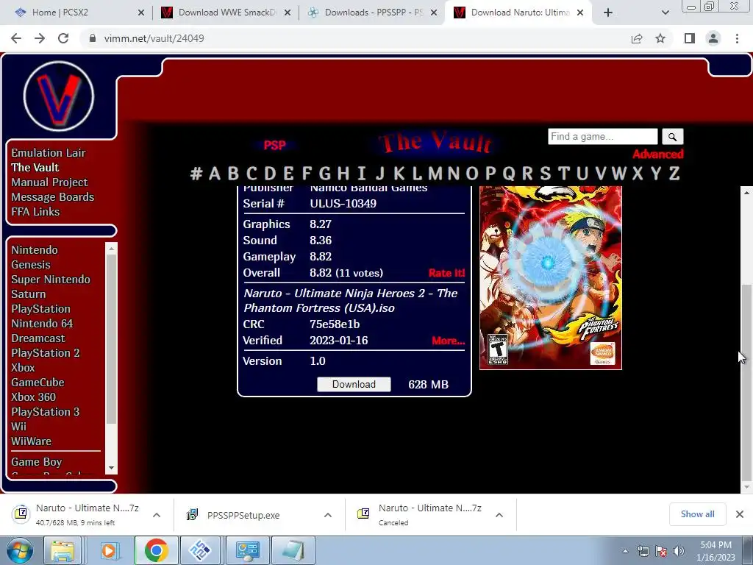The height and width of the screenshot is (565, 753).
Task: Click the magnifier search button
Action: tap(672, 137)
